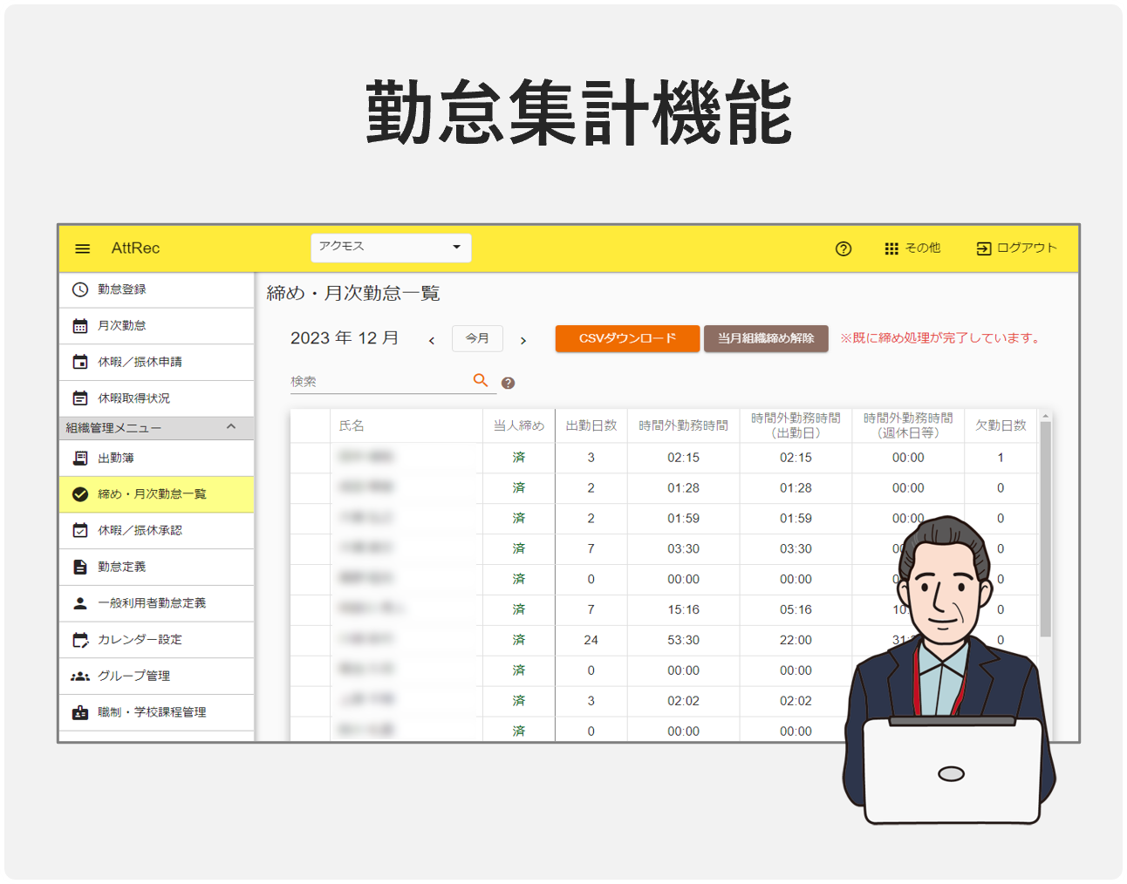
Task: Click the clock icon beside 勤怠登録
Action: 80,289
